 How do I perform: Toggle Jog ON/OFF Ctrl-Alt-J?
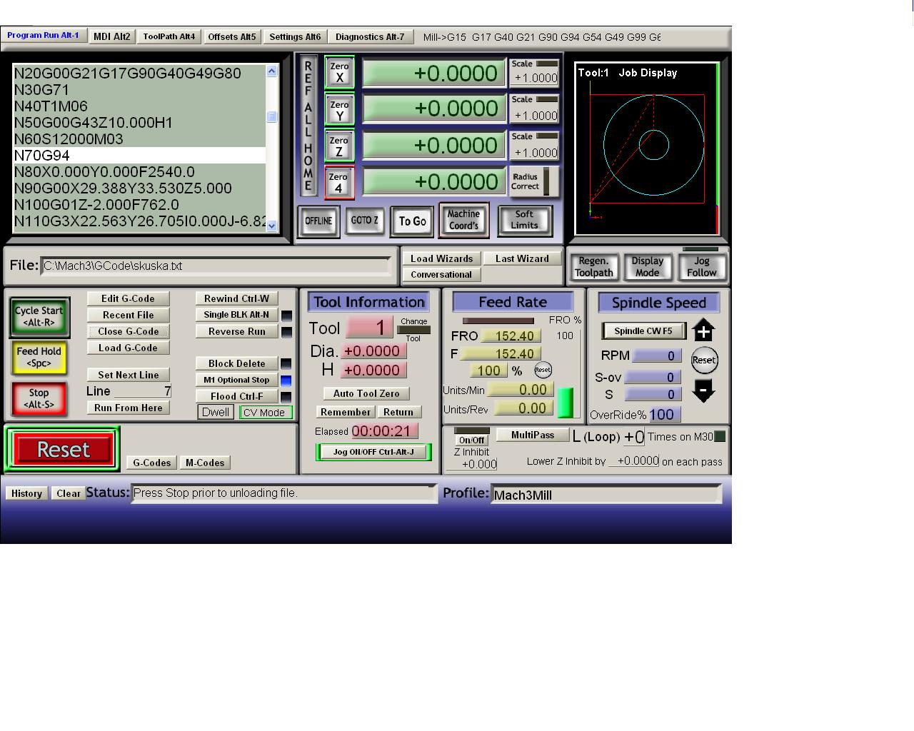(x=373, y=452)
